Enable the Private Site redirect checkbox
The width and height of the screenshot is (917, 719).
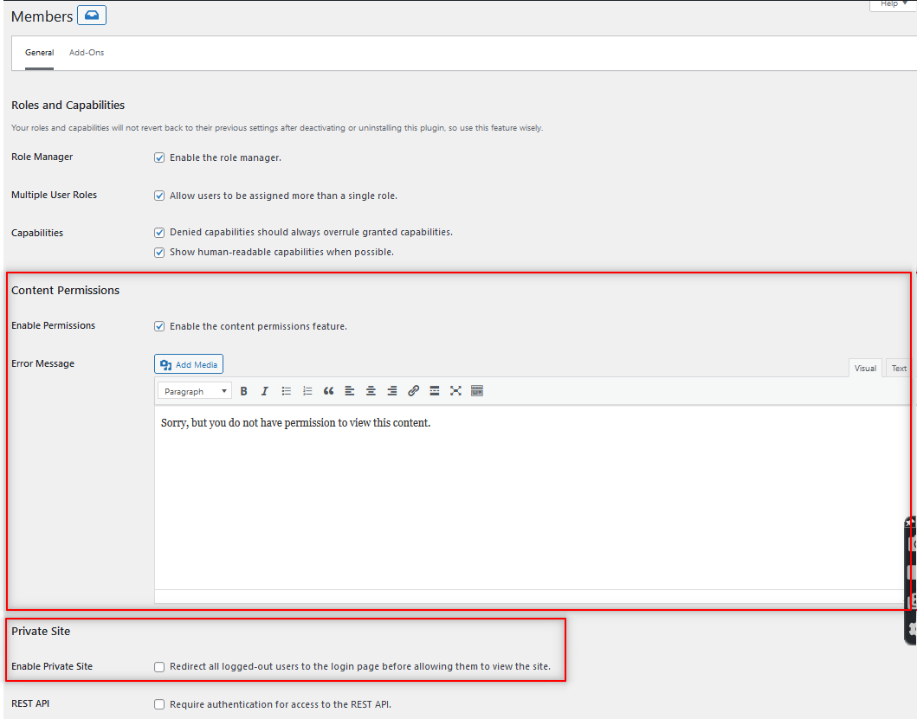click(159, 667)
